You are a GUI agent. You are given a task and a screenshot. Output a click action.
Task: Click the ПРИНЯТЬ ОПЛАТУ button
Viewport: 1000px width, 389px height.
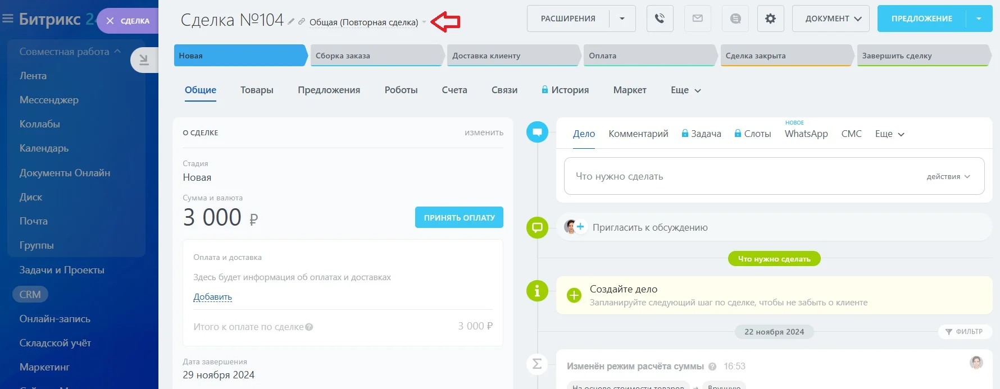pos(459,217)
